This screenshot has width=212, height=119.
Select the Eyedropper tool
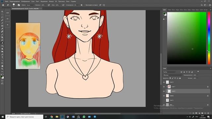(x=2, y=29)
